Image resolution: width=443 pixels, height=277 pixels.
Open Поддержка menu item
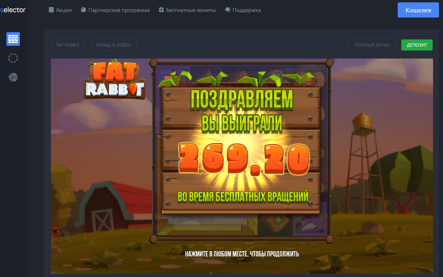tap(243, 10)
